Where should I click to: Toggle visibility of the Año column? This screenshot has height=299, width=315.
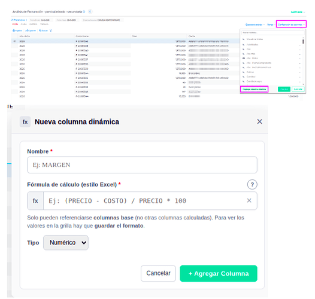coord(244,49)
